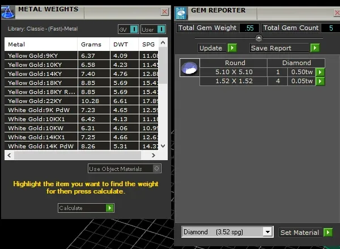
Task: Select the Yellow Gold:18KY row
Action: coord(81,83)
